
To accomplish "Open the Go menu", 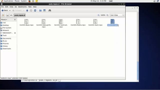I will (x=16, y=7).
